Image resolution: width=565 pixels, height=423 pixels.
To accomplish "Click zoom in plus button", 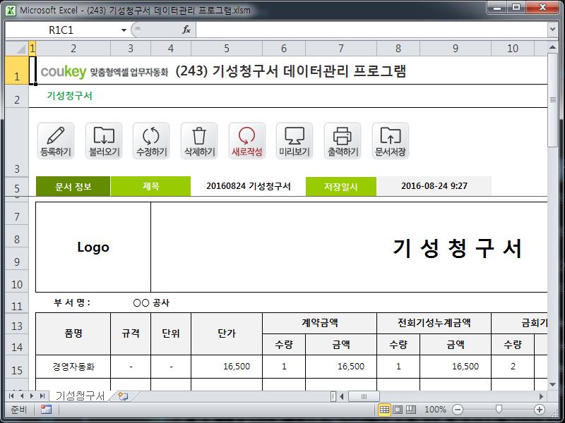I will click(540, 410).
